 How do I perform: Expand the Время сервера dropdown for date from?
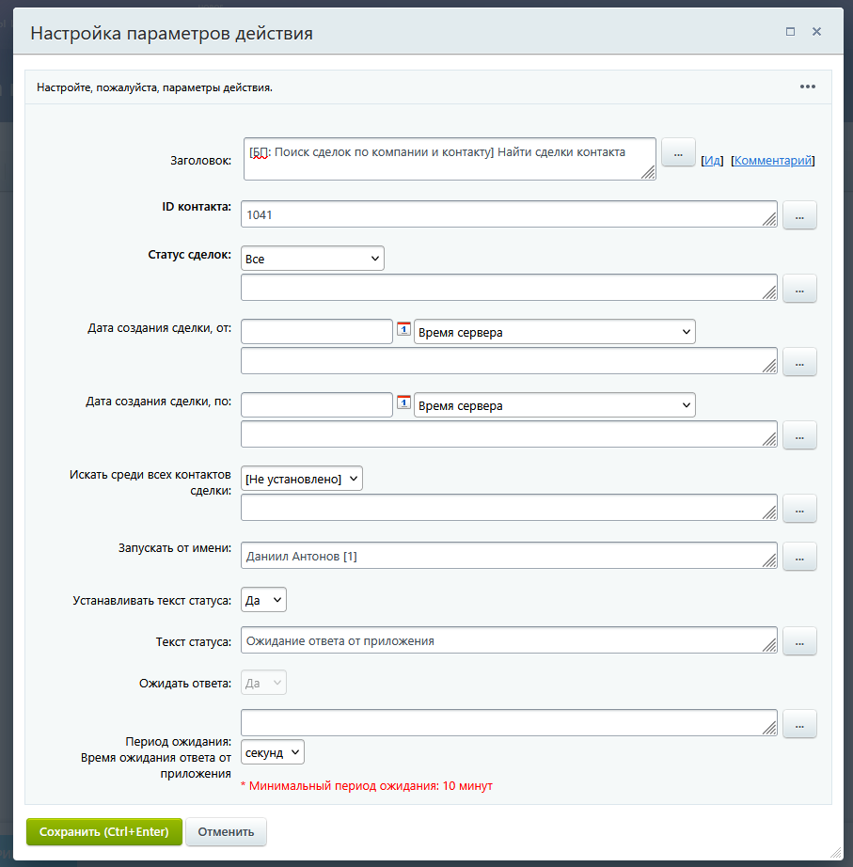(x=554, y=332)
